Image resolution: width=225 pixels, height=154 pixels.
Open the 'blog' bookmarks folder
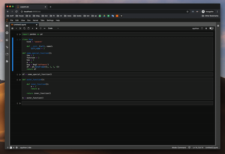tap(36, 16)
